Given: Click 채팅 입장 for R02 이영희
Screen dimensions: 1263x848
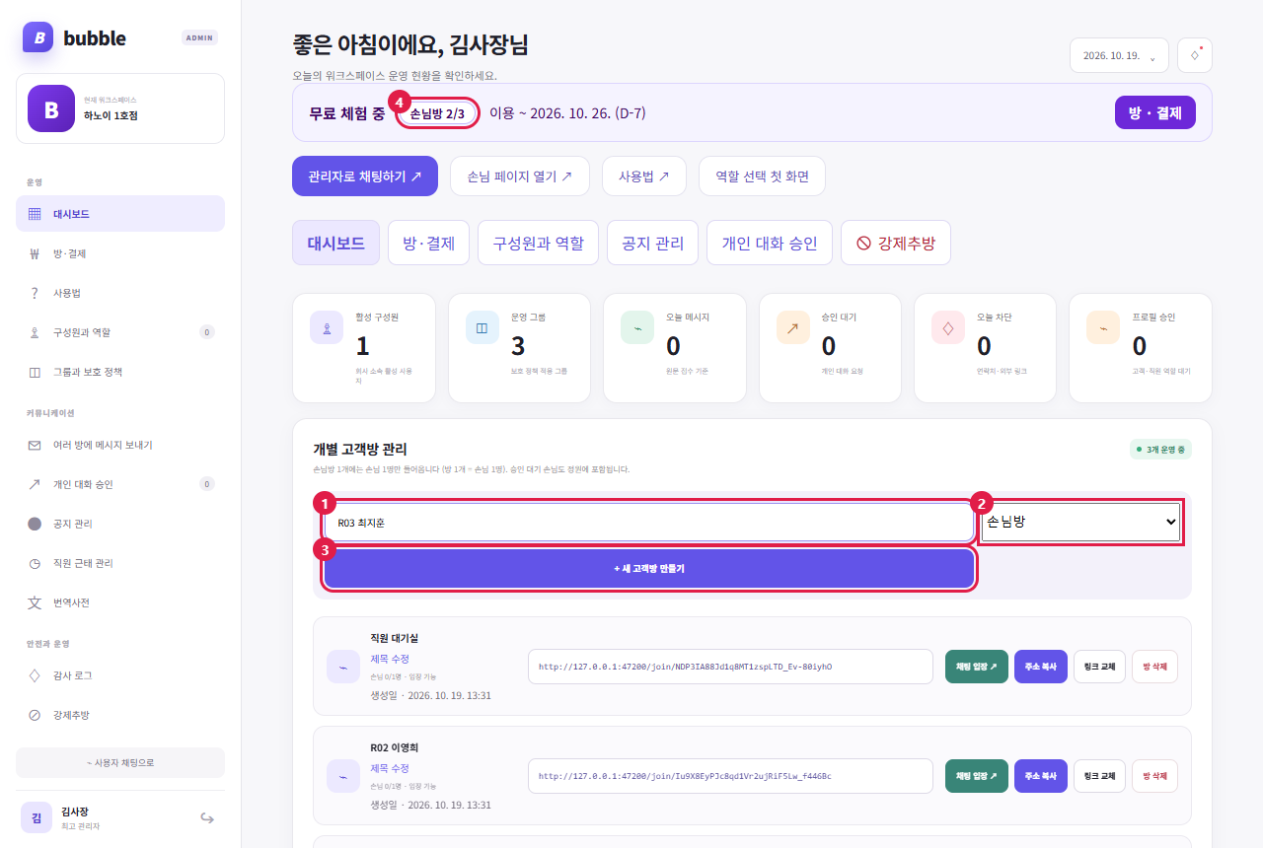Looking at the screenshot, I should pos(977,776).
